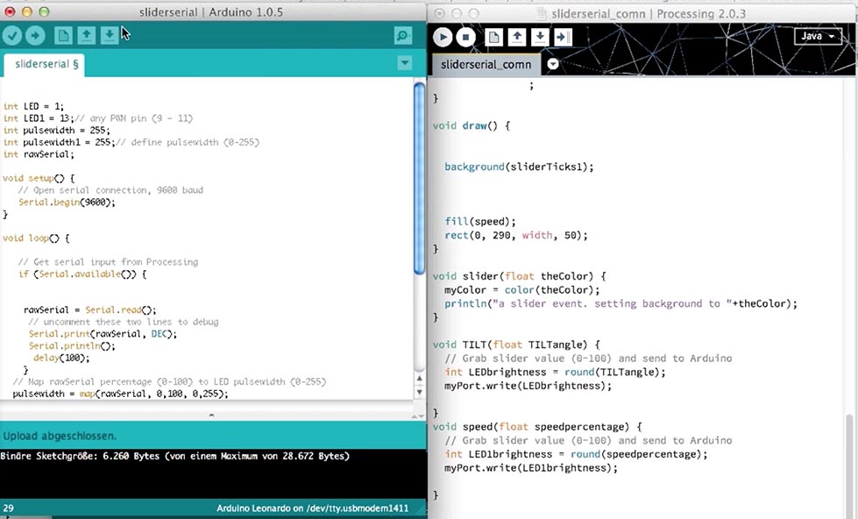858x519 pixels.
Task: Click 'Serial.print(rawSerial, DEC);' line
Action: tap(103, 334)
